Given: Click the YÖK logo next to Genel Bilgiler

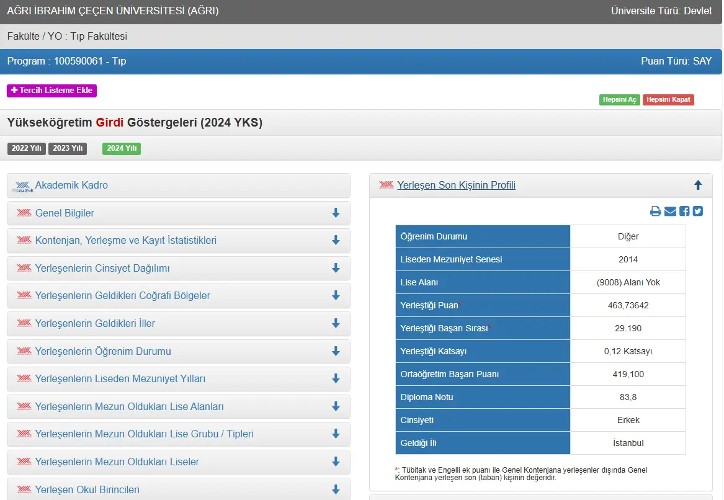Looking at the screenshot, I should pos(24,213).
